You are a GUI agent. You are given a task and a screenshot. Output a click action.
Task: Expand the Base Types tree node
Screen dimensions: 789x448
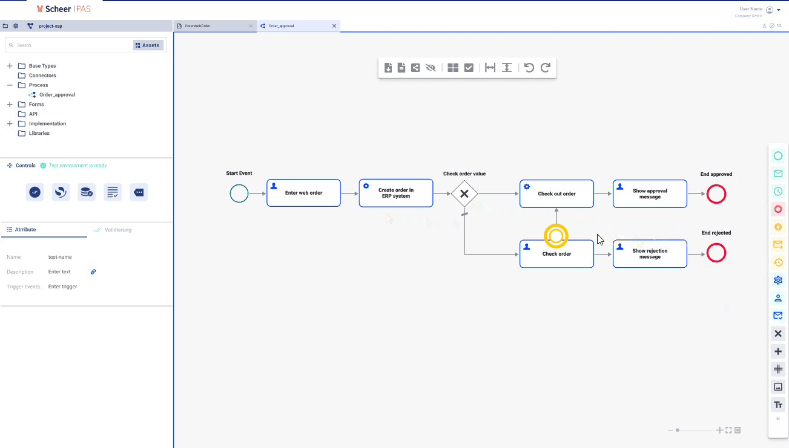pyautogui.click(x=8, y=65)
